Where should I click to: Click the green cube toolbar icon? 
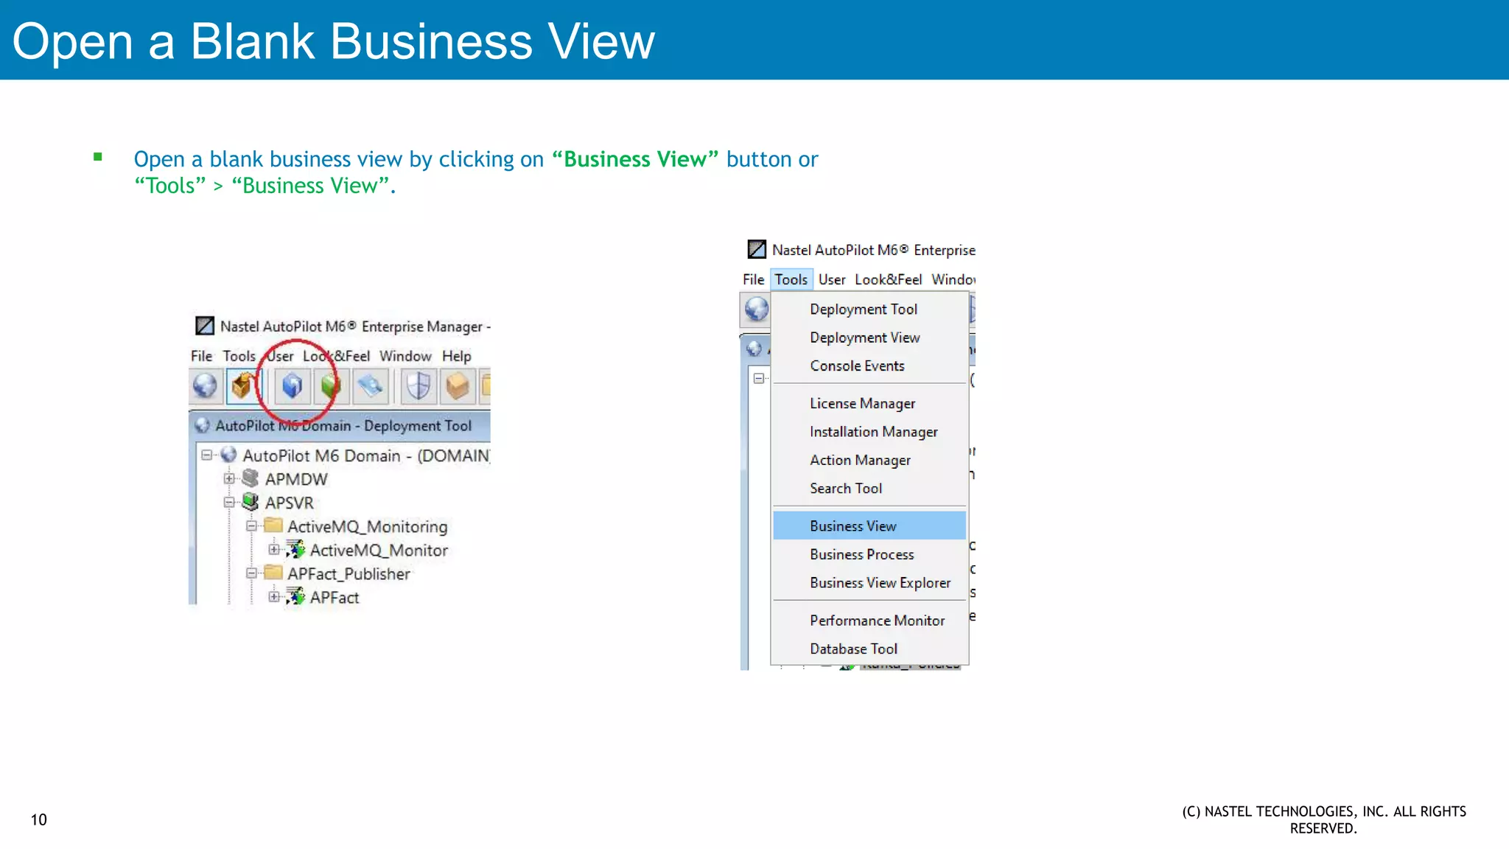click(x=330, y=385)
